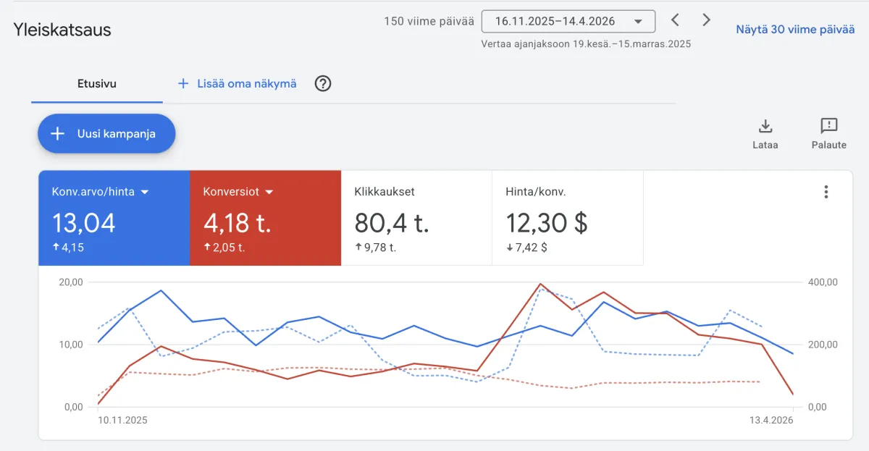
Task: Select the Hinta/konv. metric card
Action: pyautogui.click(x=568, y=218)
